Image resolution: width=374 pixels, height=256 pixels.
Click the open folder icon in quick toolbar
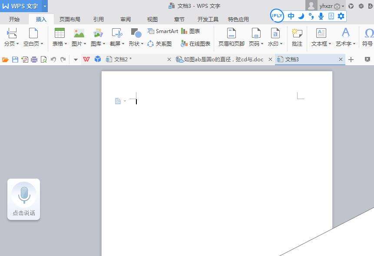pos(5,60)
